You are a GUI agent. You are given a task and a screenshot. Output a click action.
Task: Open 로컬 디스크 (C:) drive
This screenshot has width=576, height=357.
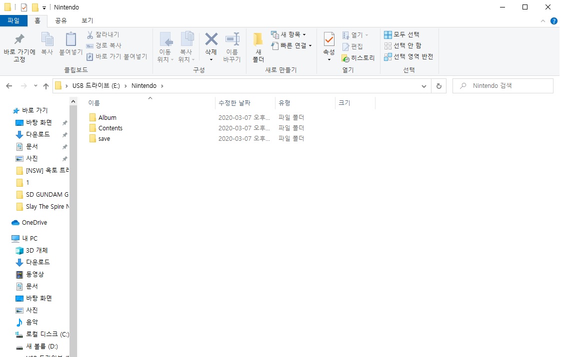[x=42, y=334]
